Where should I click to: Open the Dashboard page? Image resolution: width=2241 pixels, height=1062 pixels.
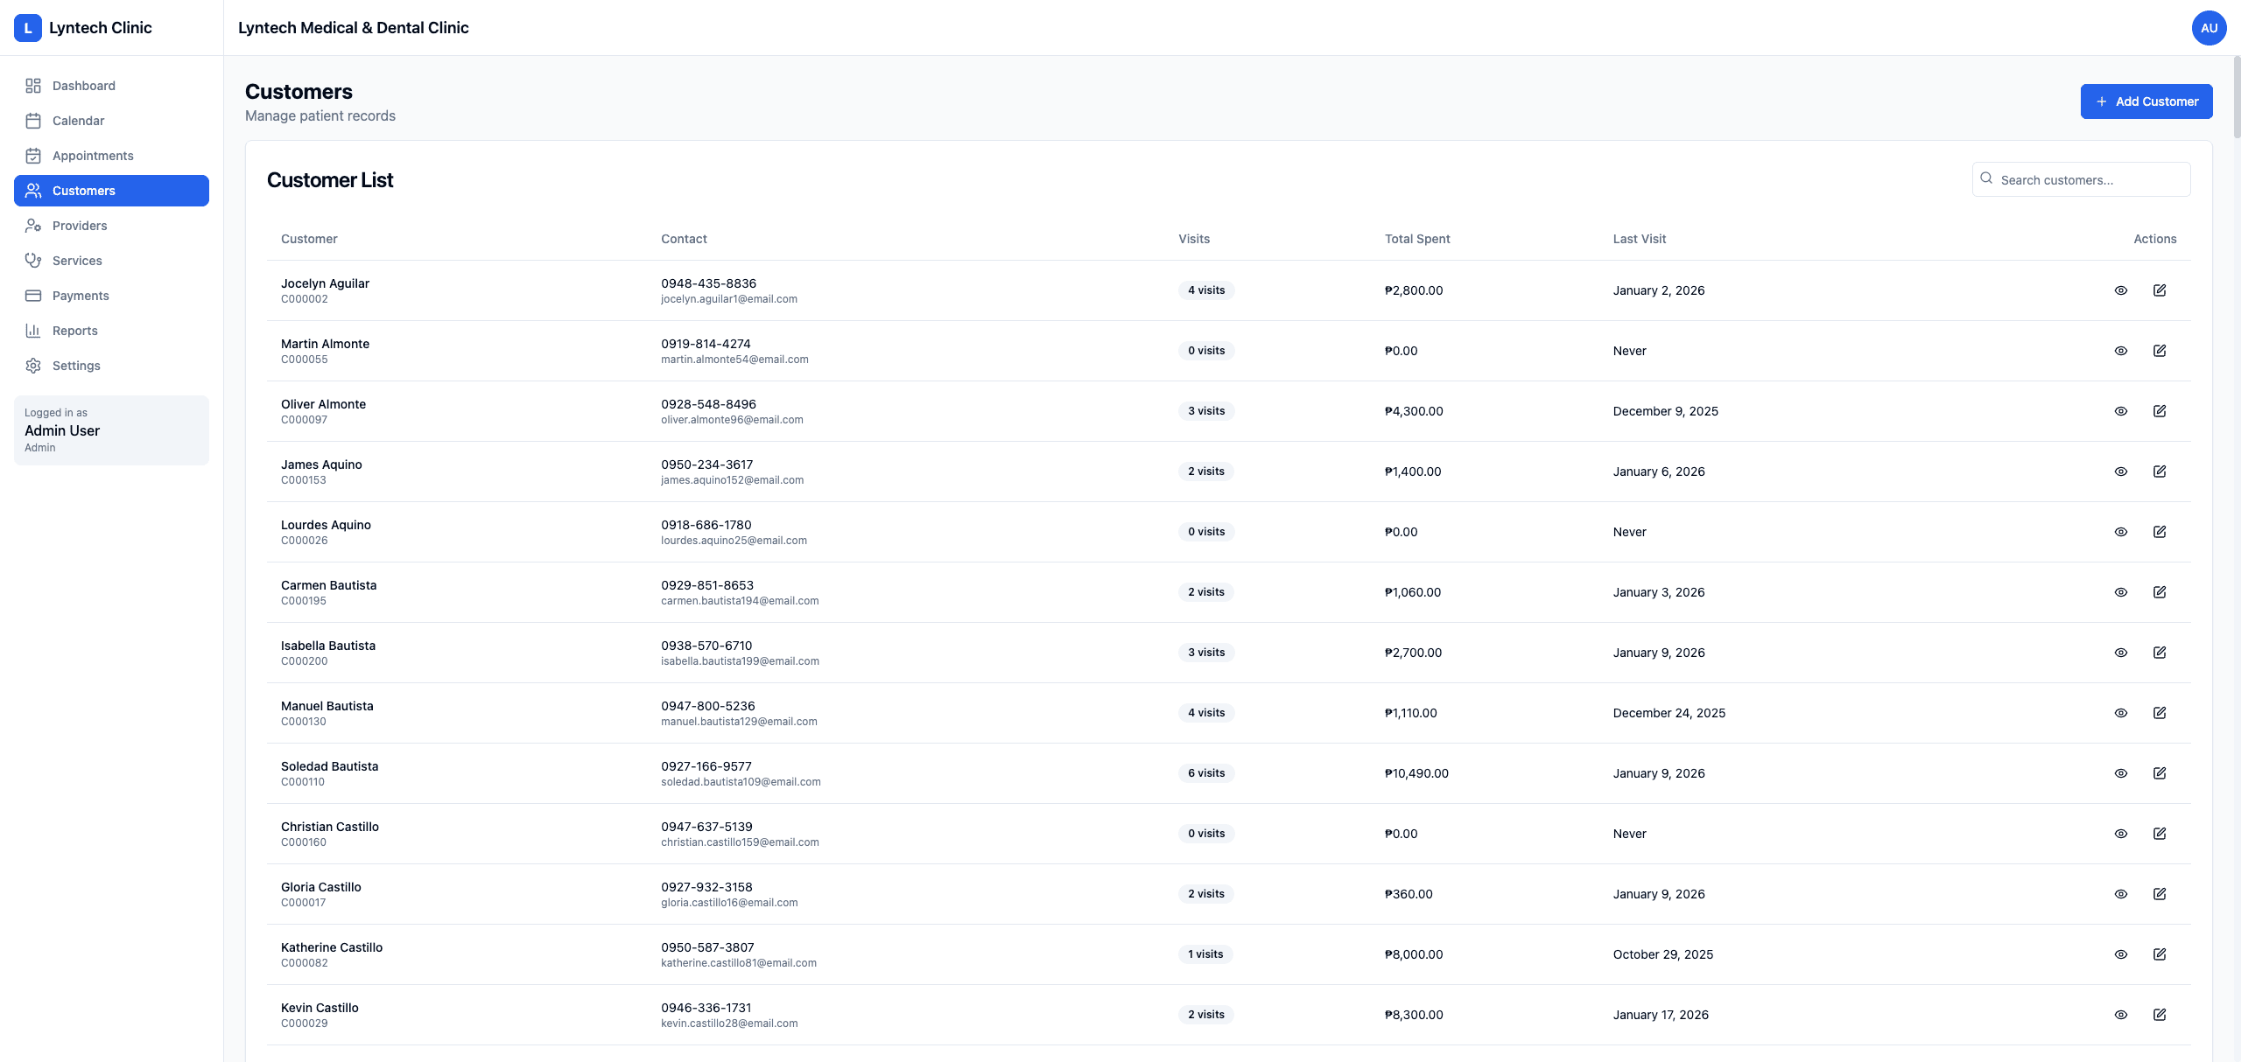111,86
